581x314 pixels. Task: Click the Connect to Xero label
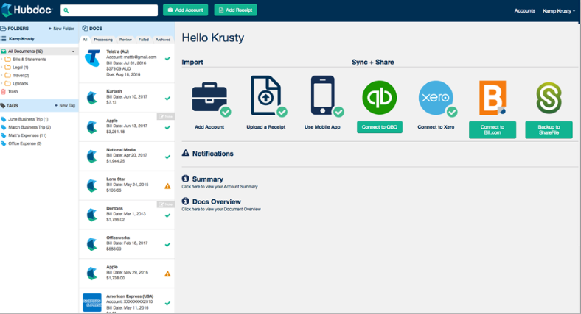click(436, 127)
